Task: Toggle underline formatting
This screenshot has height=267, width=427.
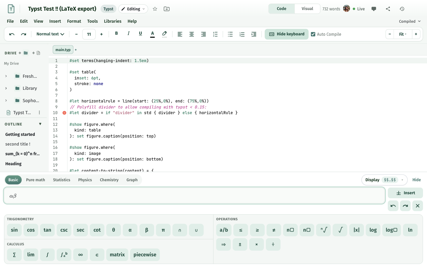Action: (140, 33)
